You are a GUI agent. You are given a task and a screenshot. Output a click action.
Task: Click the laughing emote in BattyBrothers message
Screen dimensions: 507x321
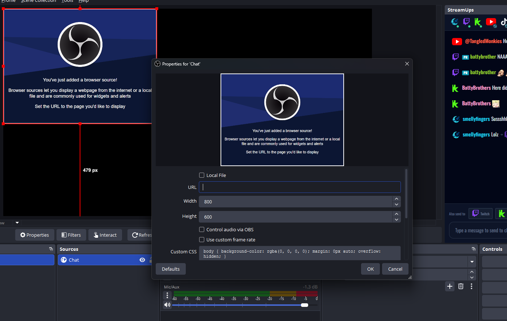[x=496, y=104]
